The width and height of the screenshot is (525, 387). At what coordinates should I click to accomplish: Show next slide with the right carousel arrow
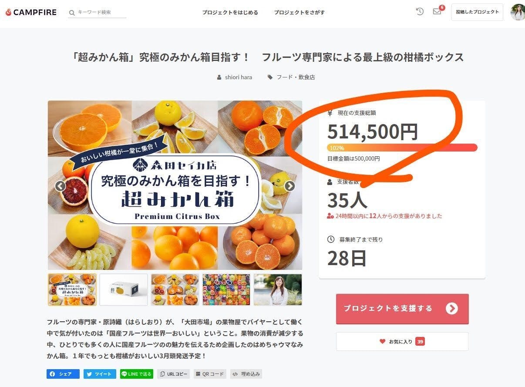click(x=289, y=186)
